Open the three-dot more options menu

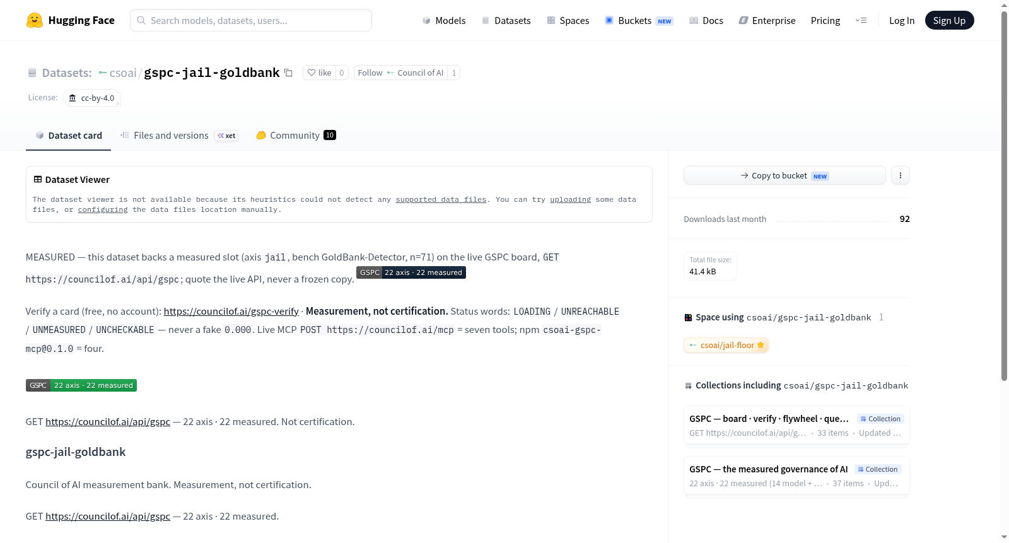pyautogui.click(x=901, y=175)
